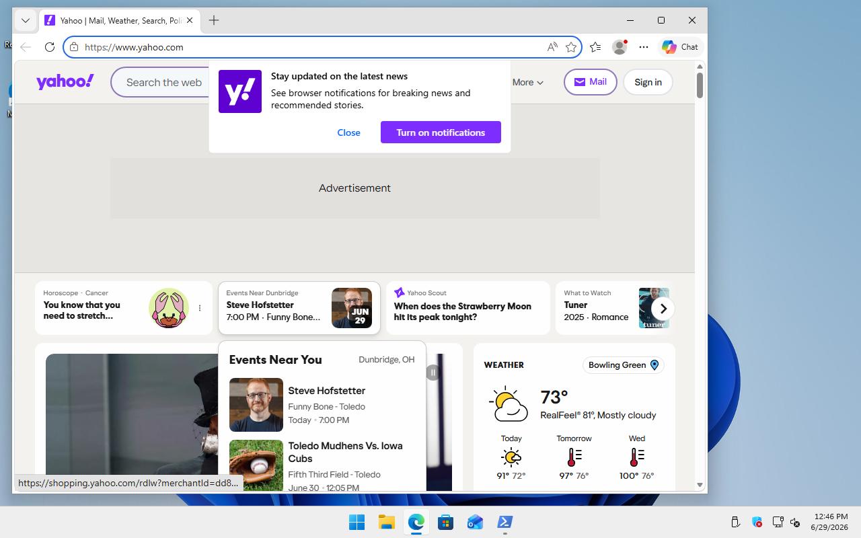
Task: Click the 73° temperature reading
Action: coord(554,397)
